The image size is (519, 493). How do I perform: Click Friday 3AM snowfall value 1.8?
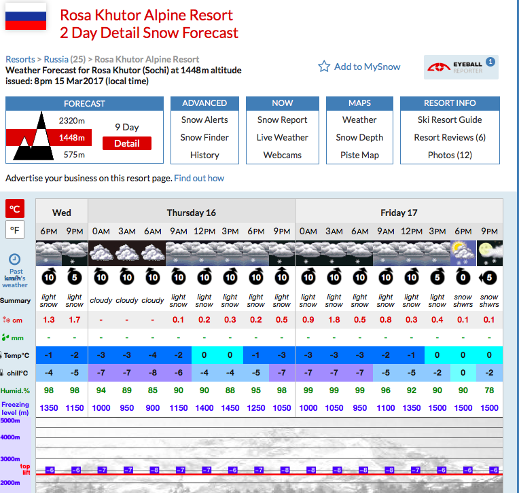pos(334,320)
